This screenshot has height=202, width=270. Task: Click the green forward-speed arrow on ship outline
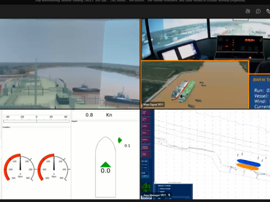(x=105, y=165)
